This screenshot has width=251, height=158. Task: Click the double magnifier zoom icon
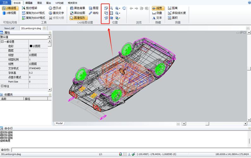click(x=111, y=18)
